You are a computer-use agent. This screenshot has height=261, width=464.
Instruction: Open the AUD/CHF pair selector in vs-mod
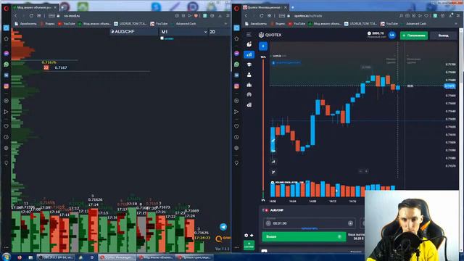133,32
